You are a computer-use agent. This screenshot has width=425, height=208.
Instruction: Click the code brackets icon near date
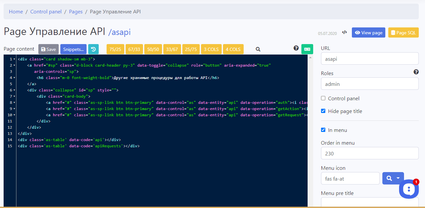pos(344,32)
